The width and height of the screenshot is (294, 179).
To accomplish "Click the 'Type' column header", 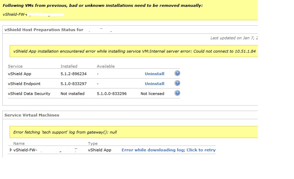I will click(x=93, y=143).
